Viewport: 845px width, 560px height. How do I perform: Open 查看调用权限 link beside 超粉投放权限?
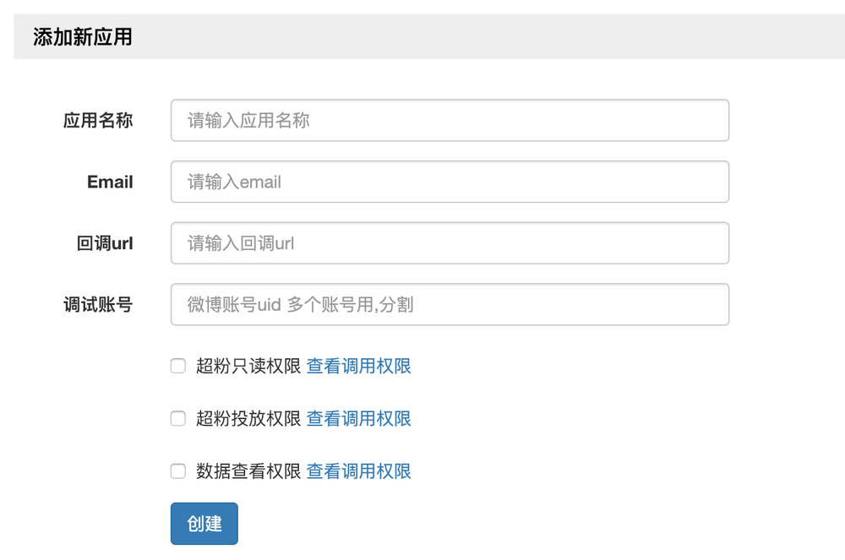coord(358,418)
